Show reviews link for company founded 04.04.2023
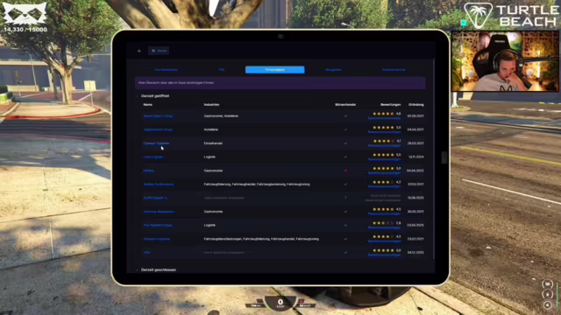 coord(384,173)
